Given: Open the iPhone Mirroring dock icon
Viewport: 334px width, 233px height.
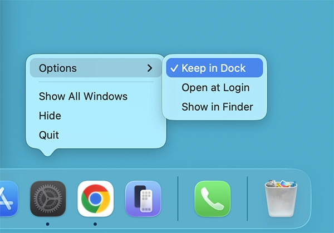Looking at the screenshot, I should 143,199.
